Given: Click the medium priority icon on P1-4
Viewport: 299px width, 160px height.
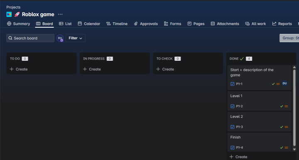Looking at the screenshot, I should 286,148.
